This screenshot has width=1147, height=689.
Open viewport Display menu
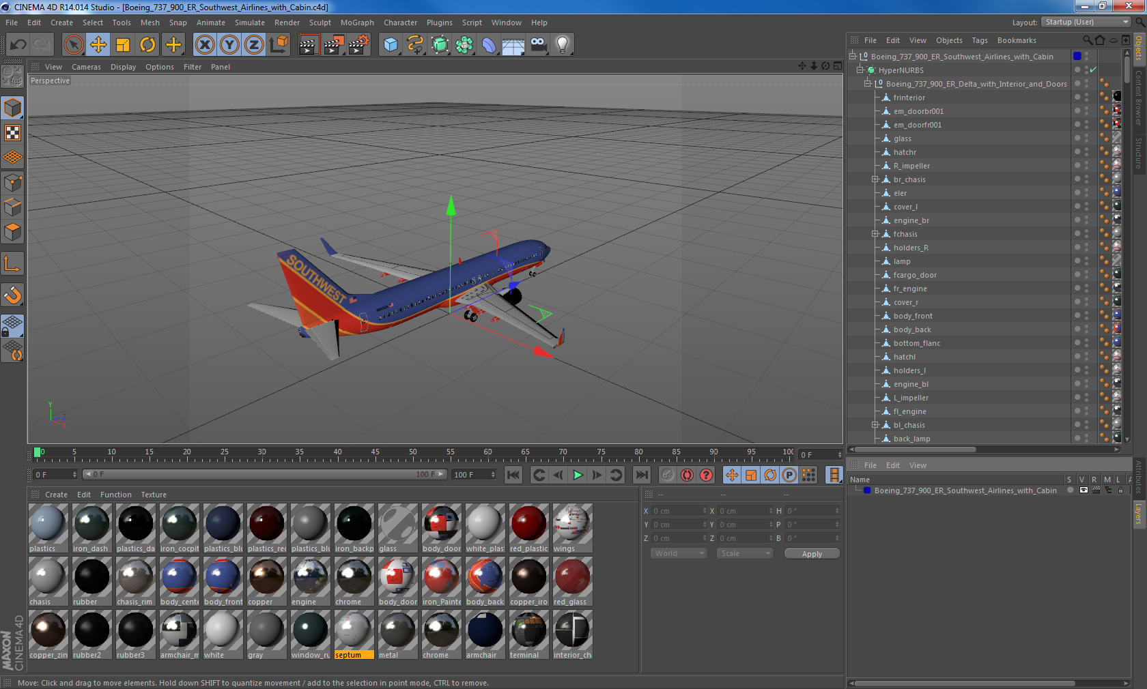(123, 67)
